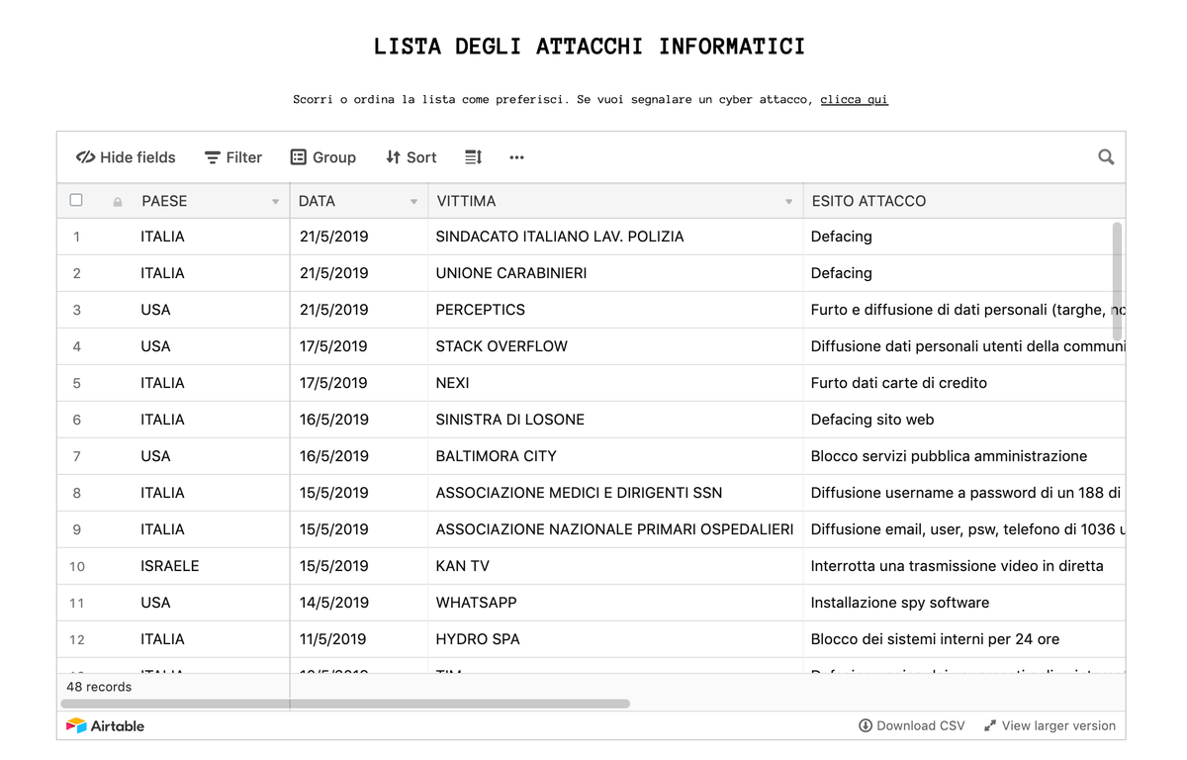Click the diagonal expand arrows icon
Viewport: 1187px width, 760px height.
pos(989,725)
